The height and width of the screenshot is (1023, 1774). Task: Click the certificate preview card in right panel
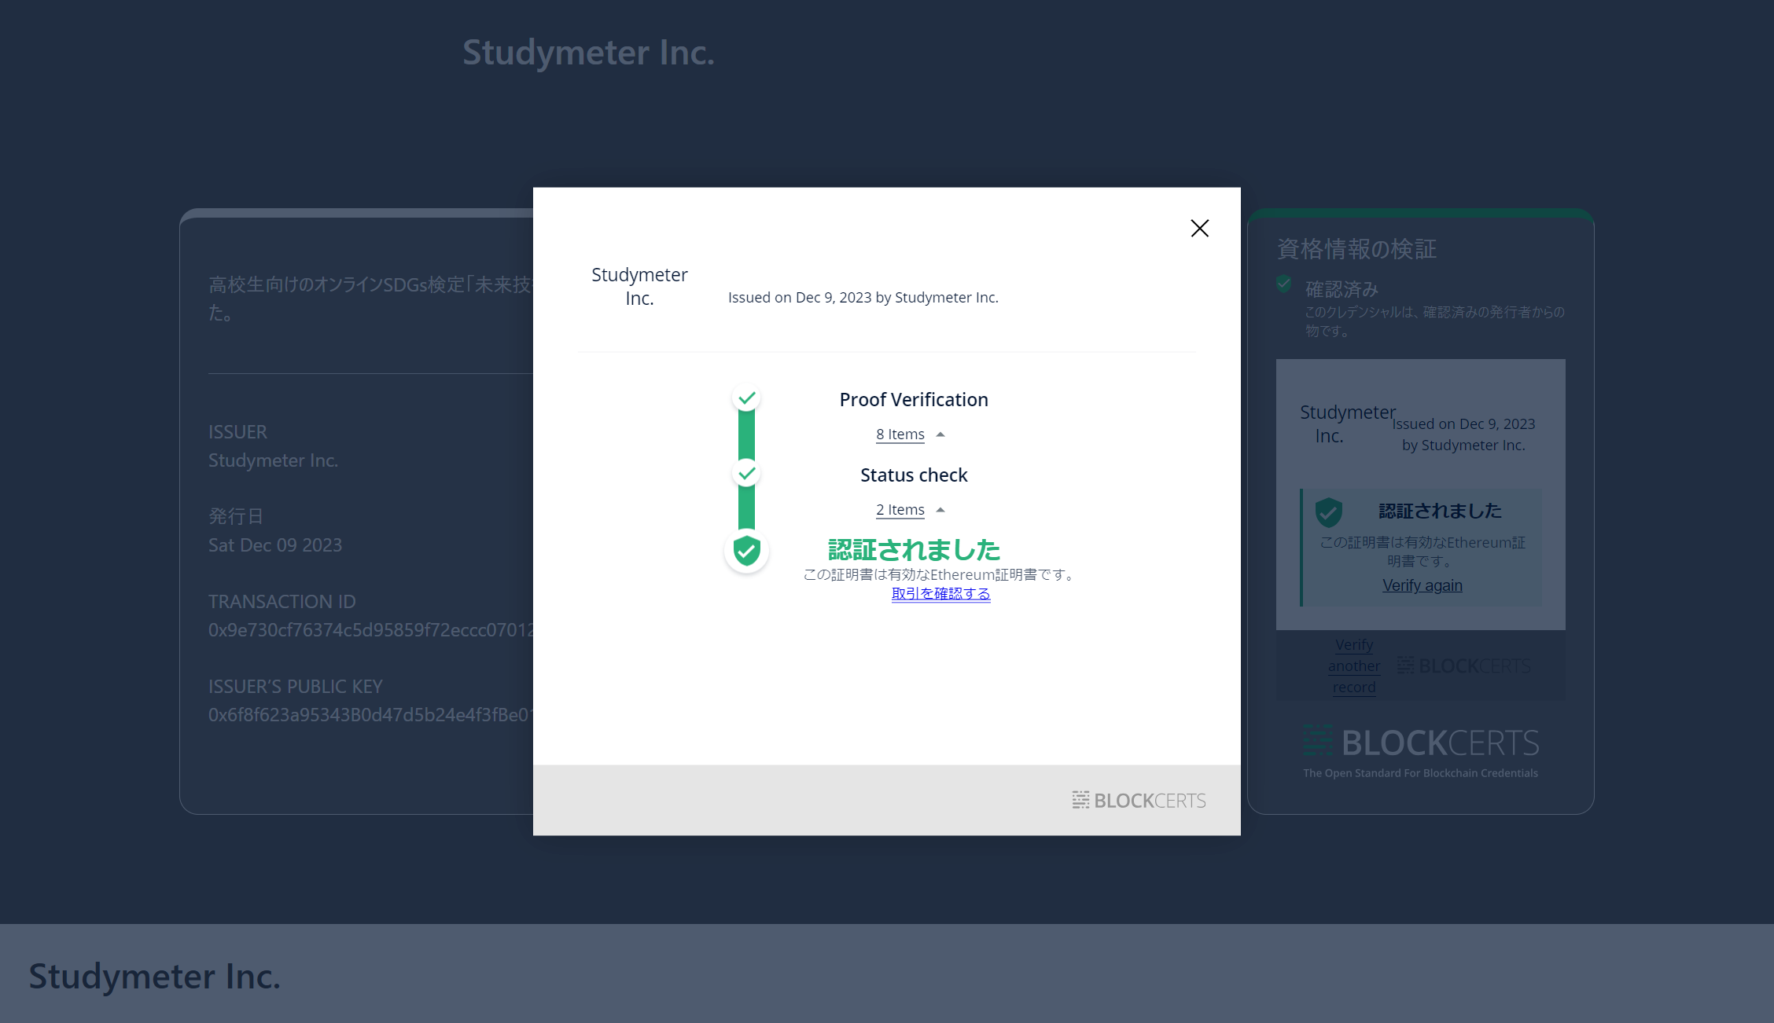1420,495
